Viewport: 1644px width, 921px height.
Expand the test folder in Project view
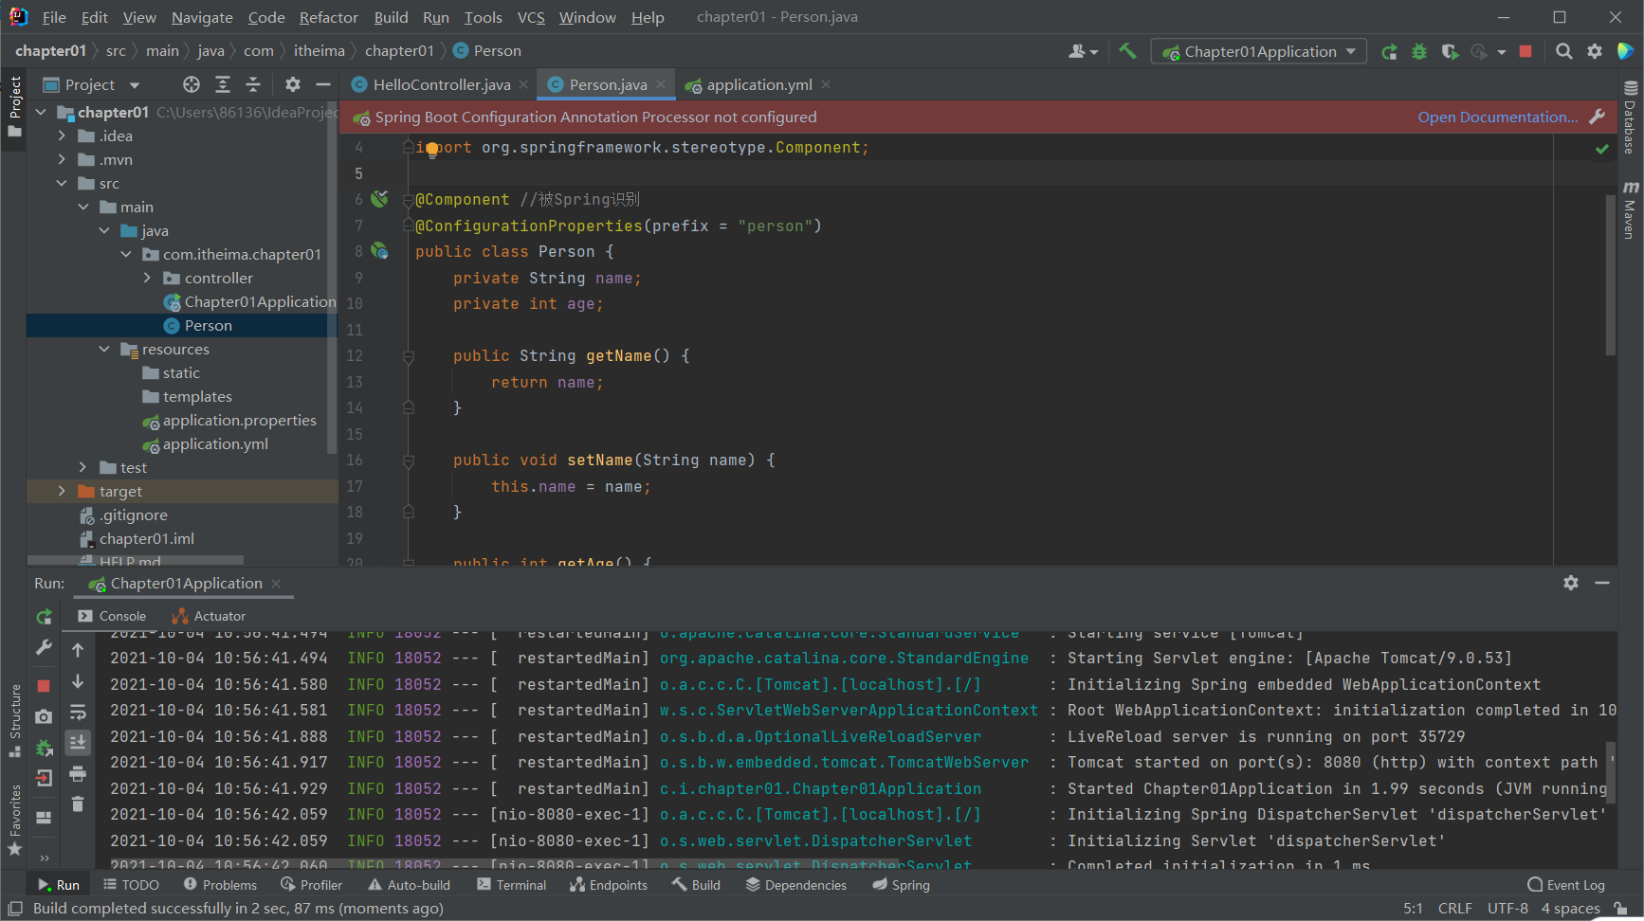[x=84, y=467]
